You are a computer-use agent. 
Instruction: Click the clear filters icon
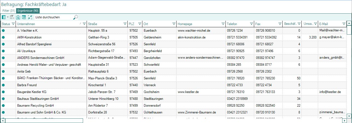(x=12, y=17)
